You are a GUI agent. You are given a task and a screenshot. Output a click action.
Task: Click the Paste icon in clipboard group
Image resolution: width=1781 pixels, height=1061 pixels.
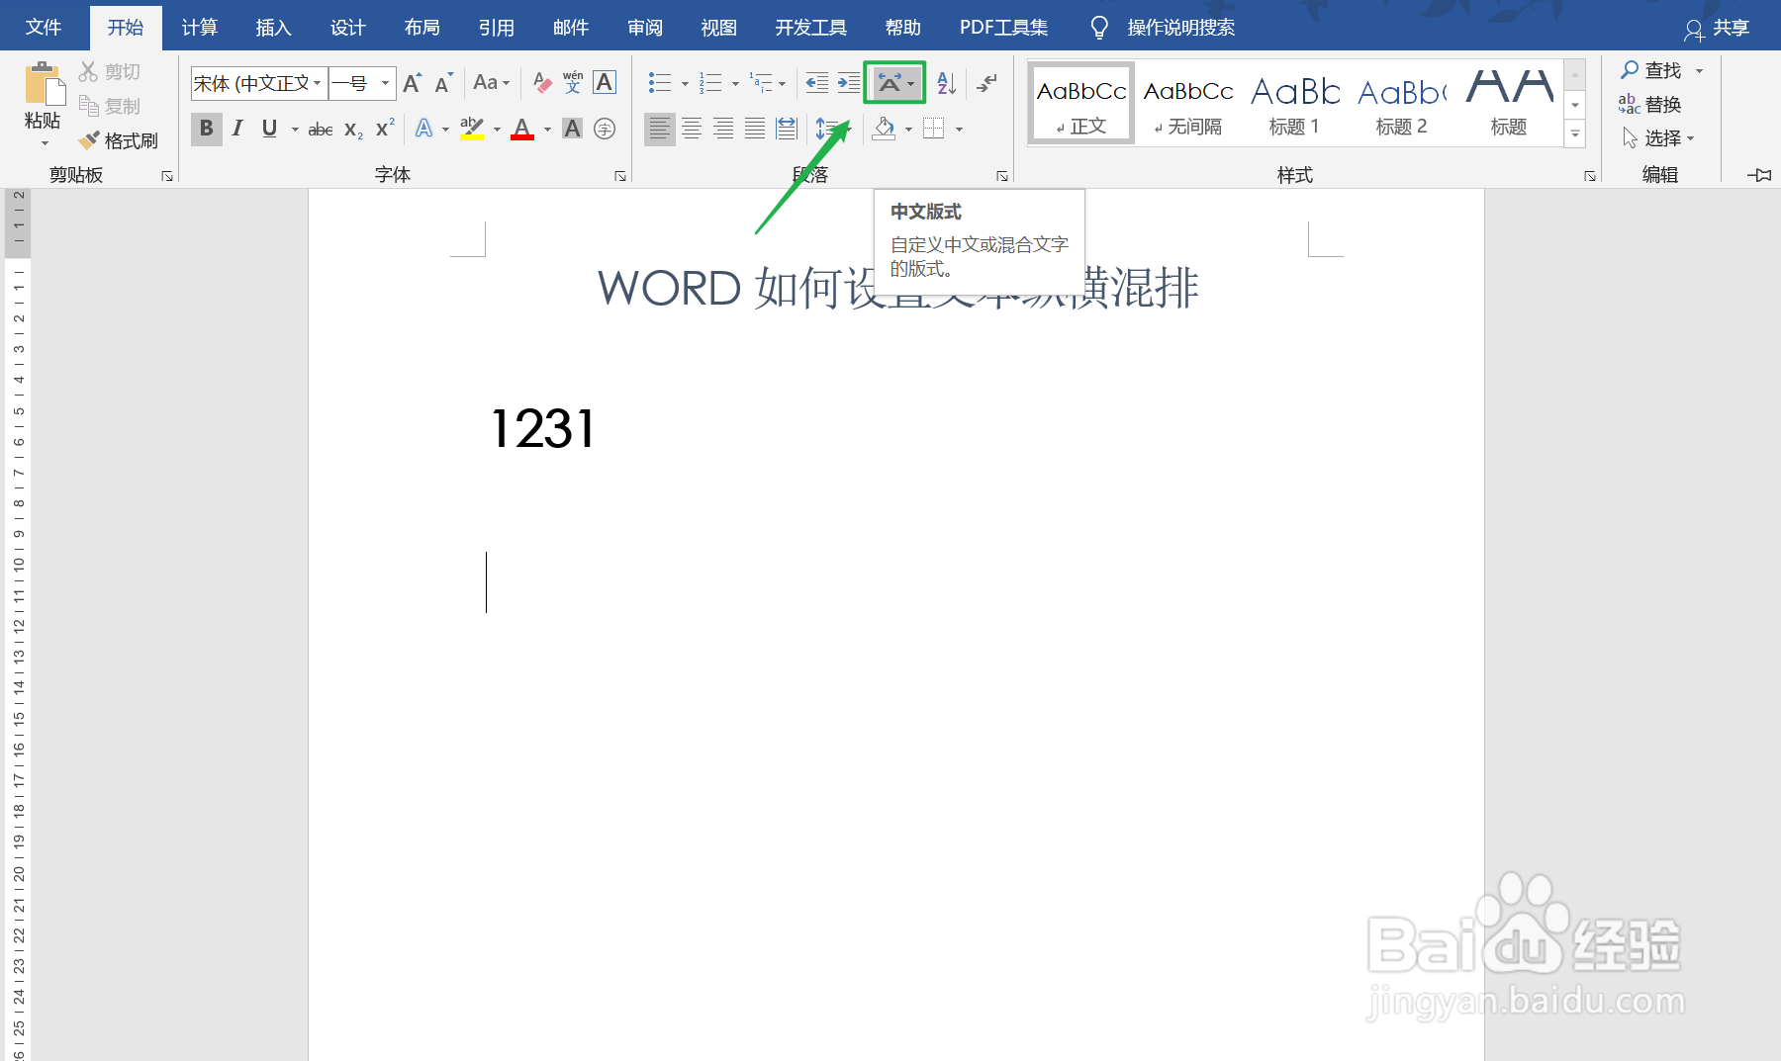(x=43, y=85)
